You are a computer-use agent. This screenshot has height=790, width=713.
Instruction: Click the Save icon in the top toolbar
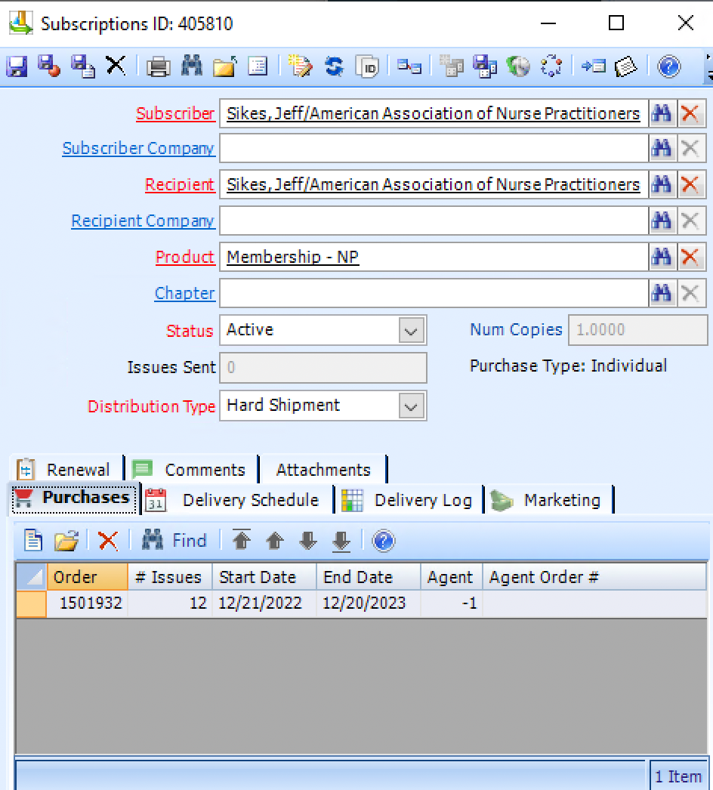(17, 66)
